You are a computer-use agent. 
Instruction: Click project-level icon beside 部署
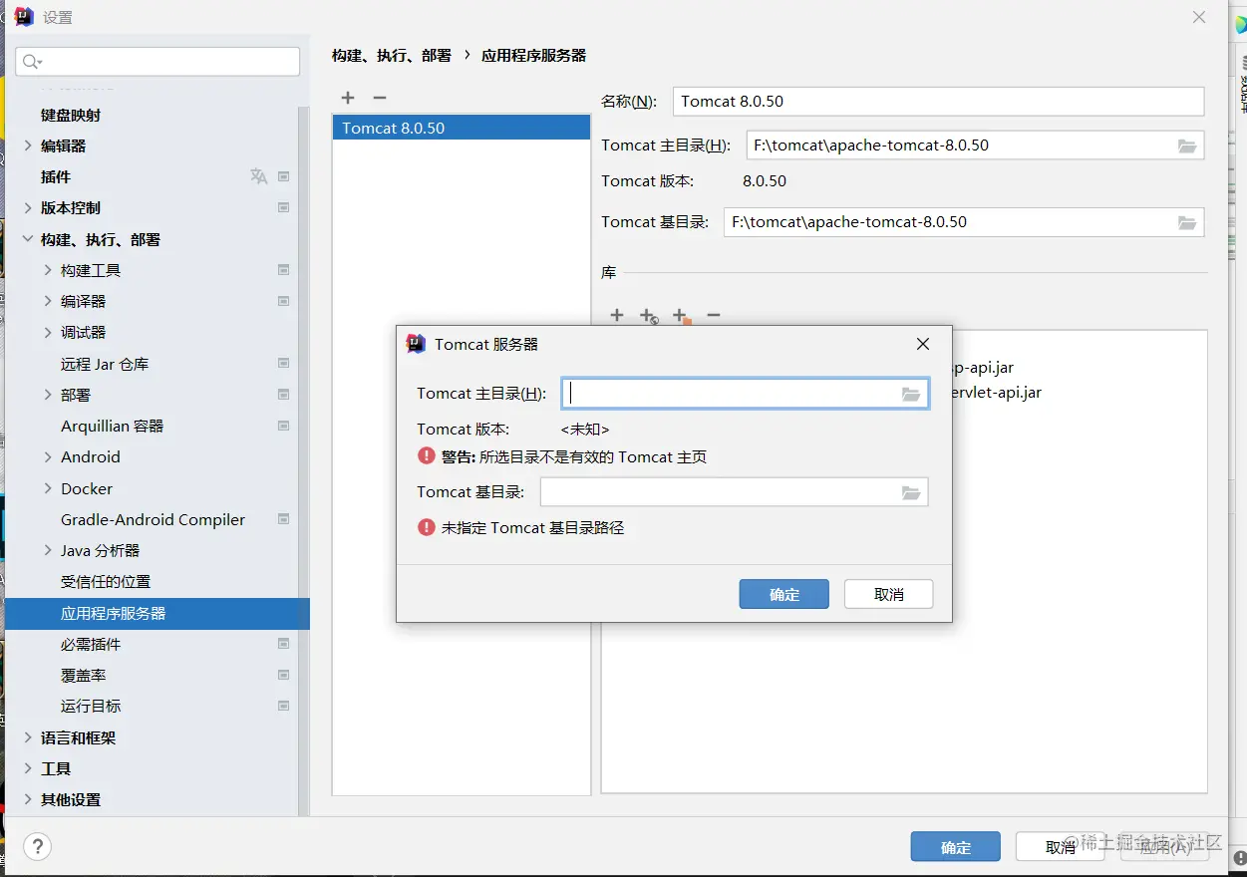tap(284, 395)
